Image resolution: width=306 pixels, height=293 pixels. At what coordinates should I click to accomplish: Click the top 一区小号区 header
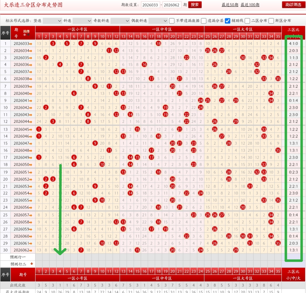point(77,29)
